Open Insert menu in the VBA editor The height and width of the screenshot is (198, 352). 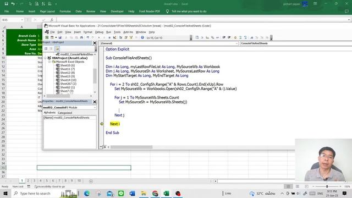pos(77,32)
